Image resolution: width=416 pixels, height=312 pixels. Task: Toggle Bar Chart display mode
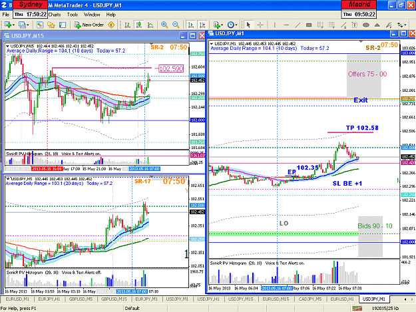tap(127, 25)
